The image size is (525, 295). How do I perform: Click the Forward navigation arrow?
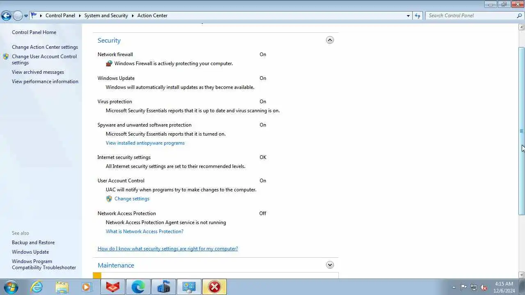[x=18, y=16]
